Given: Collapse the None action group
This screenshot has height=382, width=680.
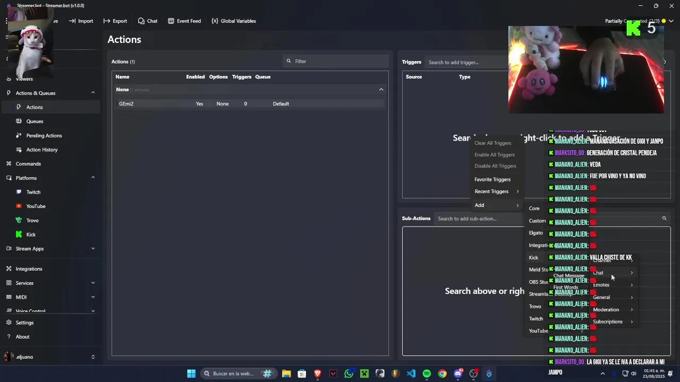Looking at the screenshot, I should click(381, 90).
